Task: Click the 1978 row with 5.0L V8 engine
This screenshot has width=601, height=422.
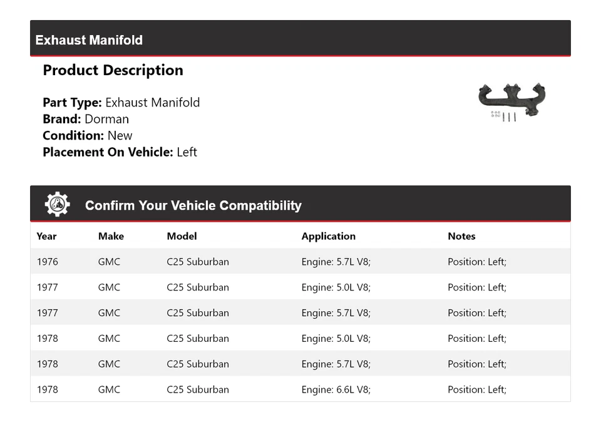Action: [x=300, y=339]
